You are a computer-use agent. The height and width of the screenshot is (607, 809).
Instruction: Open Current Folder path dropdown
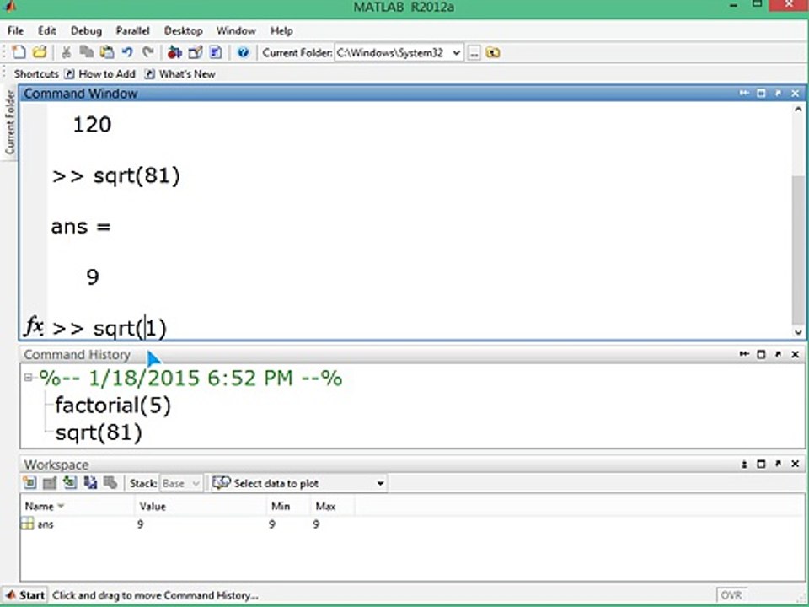coord(457,52)
